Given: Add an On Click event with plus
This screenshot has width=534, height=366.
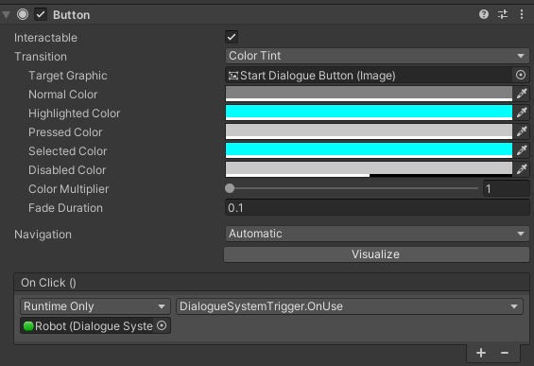Looking at the screenshot, I should click(481, 353).
